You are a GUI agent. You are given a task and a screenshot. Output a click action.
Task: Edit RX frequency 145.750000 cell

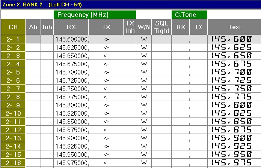pos(71,89)
